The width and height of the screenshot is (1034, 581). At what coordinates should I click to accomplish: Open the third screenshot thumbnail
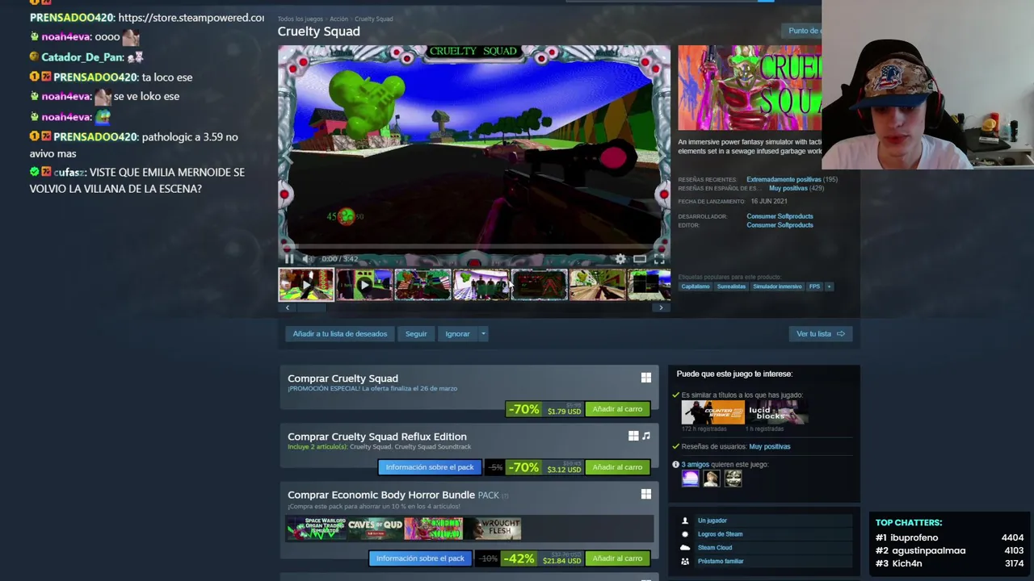[422, 285]
